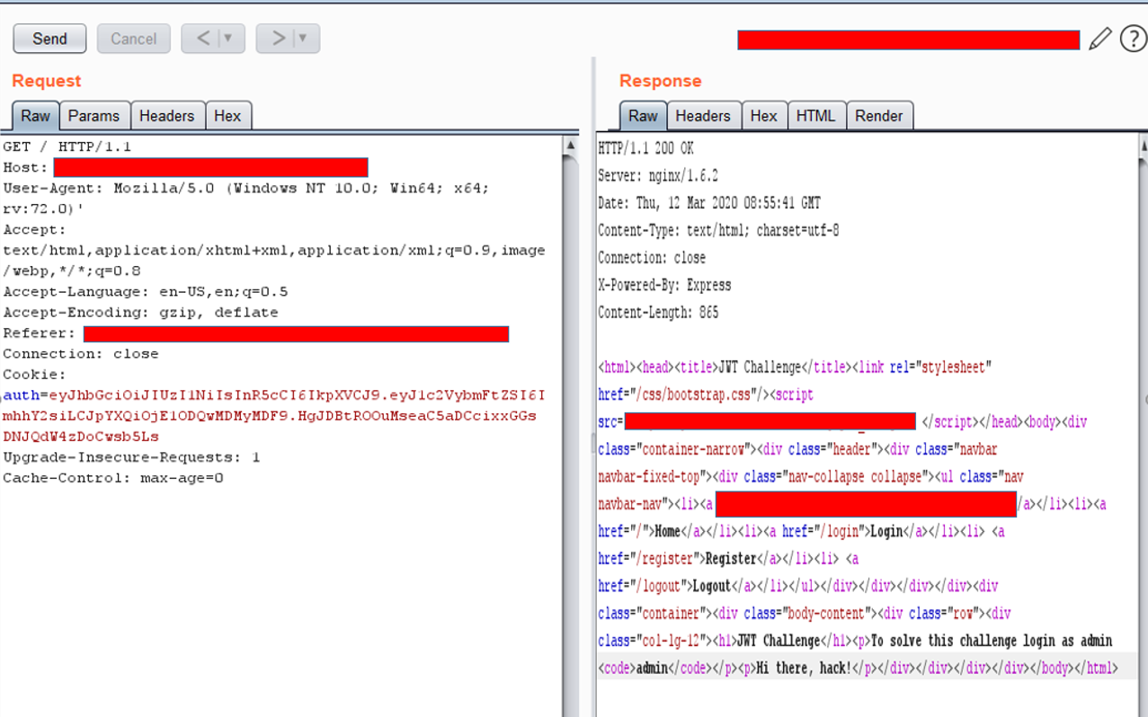
Task: Select the Response Raw tab
Action: (x=643, y=116)
